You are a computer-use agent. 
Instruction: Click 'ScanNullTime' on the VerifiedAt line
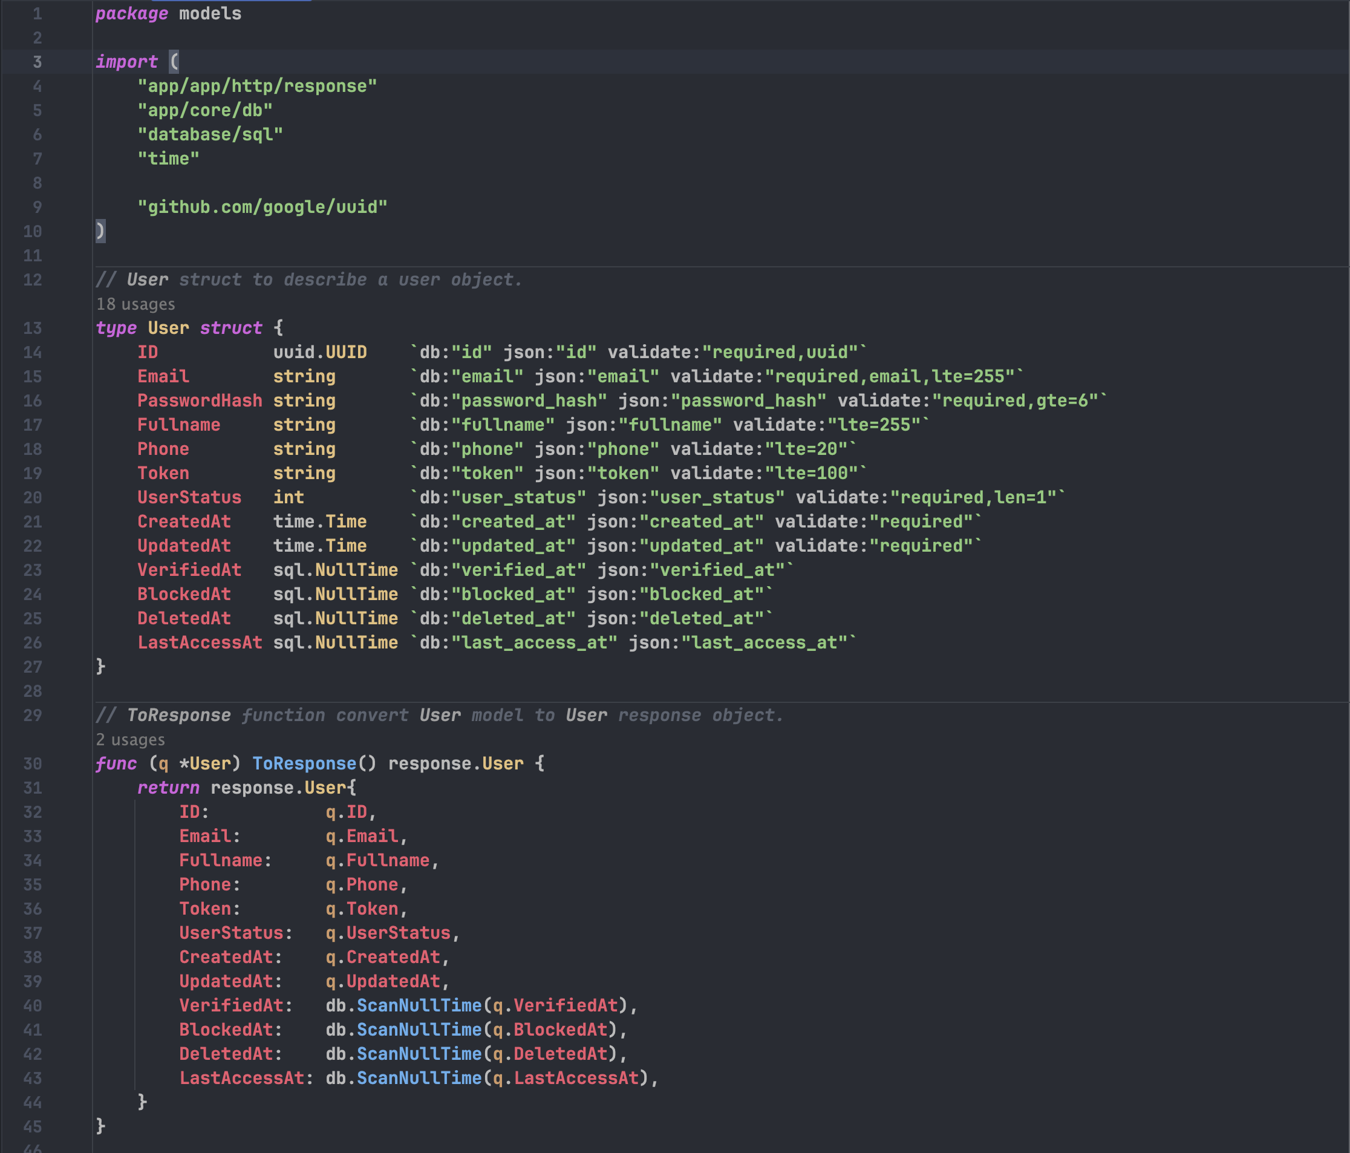click(x=420, y=1005)
